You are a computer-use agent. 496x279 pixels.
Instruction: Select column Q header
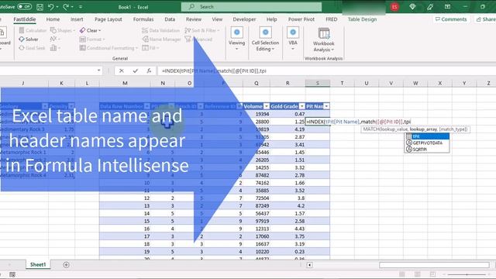point(257,83)
